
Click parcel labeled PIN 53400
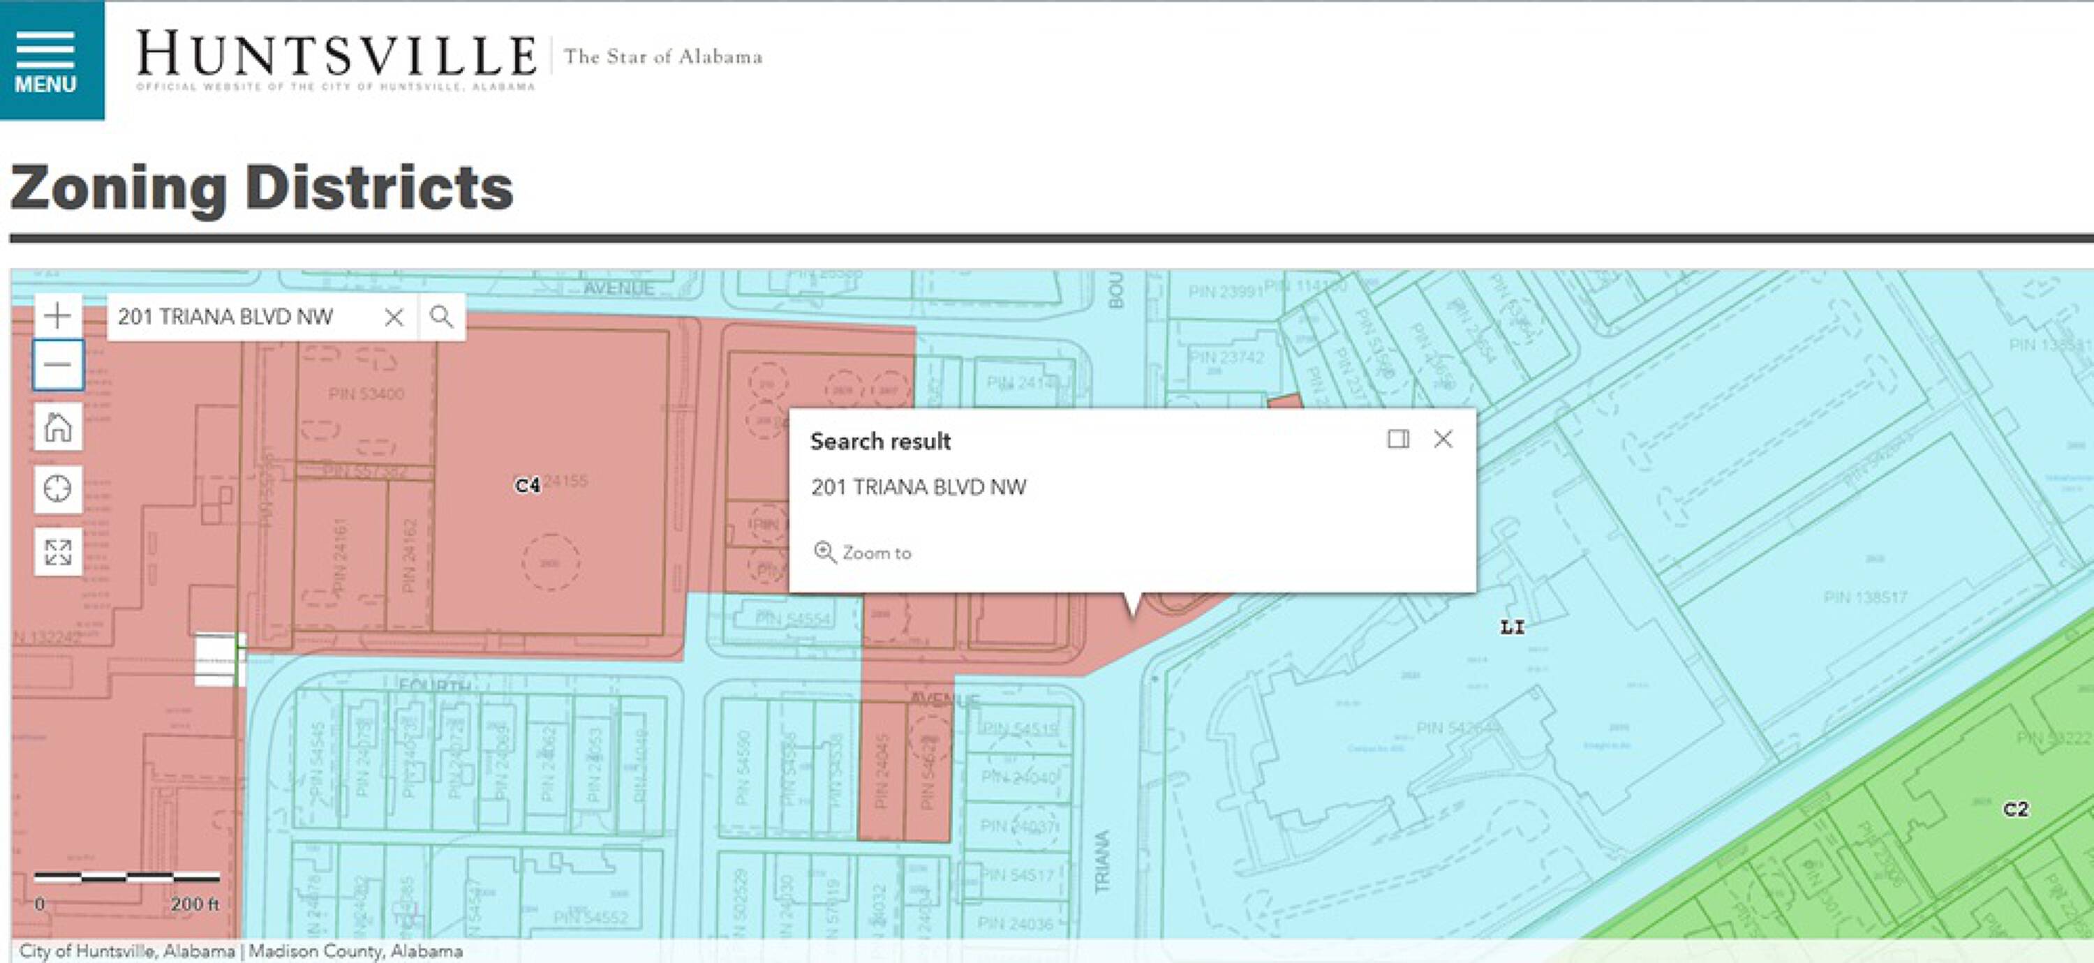[x=366, y=394]
